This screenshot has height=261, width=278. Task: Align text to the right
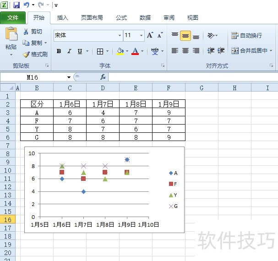(x=196, y=51)
